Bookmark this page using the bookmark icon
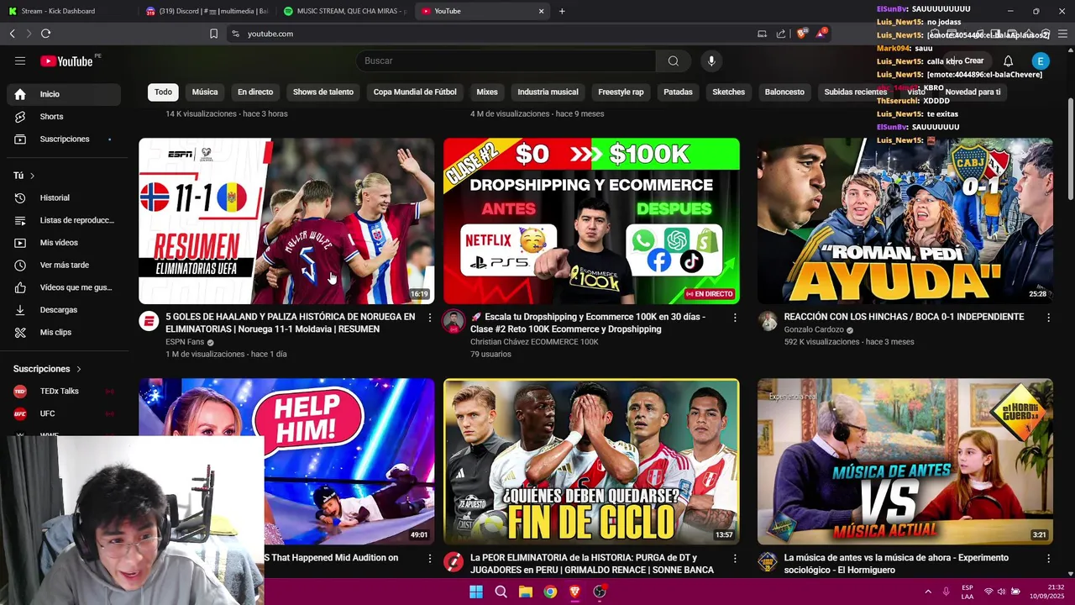 pyautogui.click(x=213, y=34)
